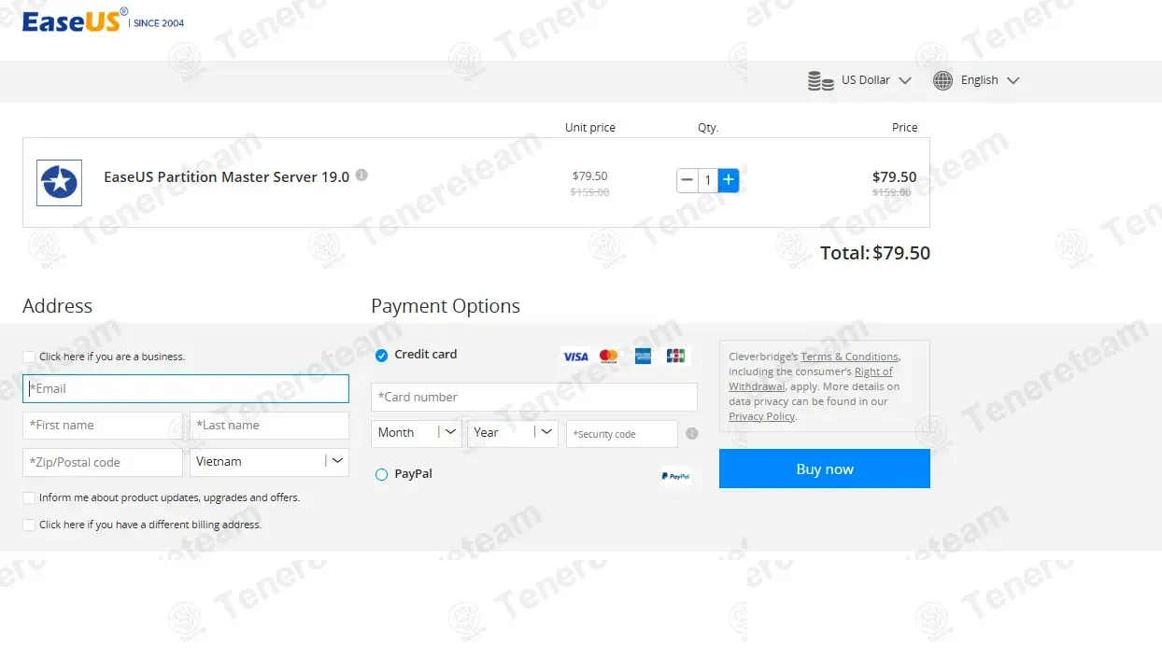This screenshot has width=1162, height=658.
Task: Select the PayPal radio button
Action: pyautogui.click(x=381, y=474)
